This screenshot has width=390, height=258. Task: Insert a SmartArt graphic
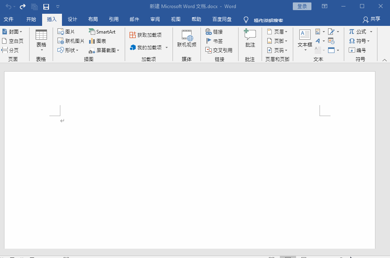click(x=102, y=32)
